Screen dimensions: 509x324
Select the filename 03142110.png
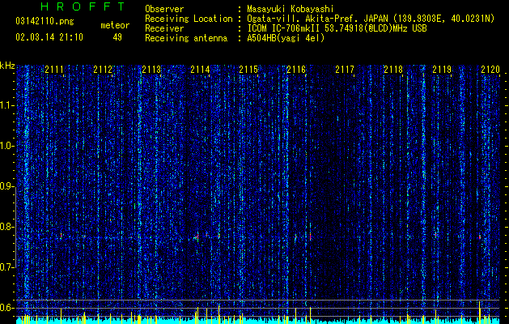(x=45, y=22)
